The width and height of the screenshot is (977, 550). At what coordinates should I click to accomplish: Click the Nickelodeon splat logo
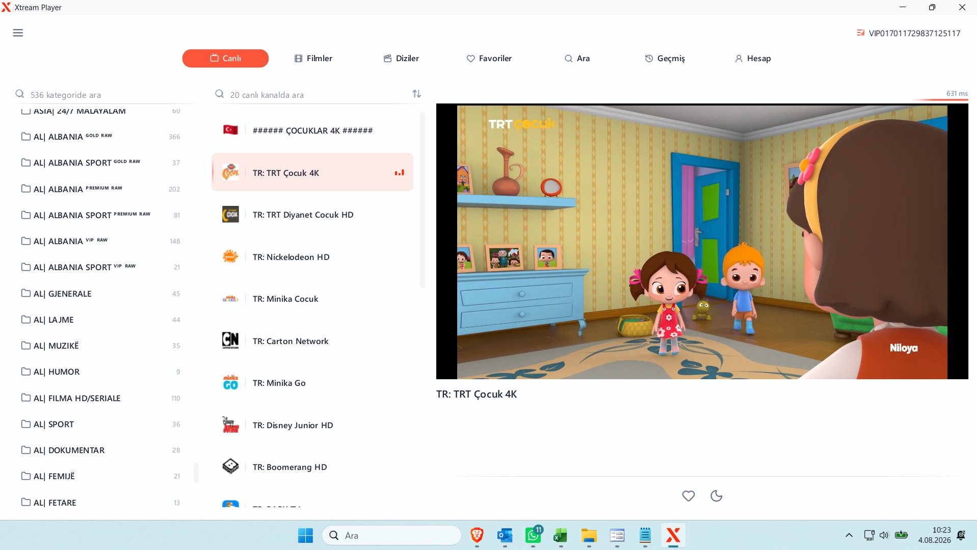[x=230, y=256]
